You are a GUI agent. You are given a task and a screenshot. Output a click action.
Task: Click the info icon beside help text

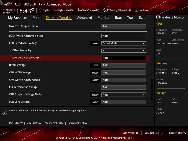[4, 112]
